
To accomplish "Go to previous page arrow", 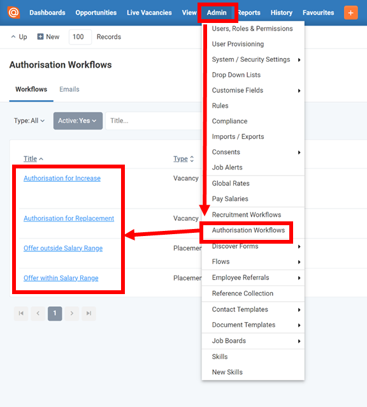I will click(38, 313).
